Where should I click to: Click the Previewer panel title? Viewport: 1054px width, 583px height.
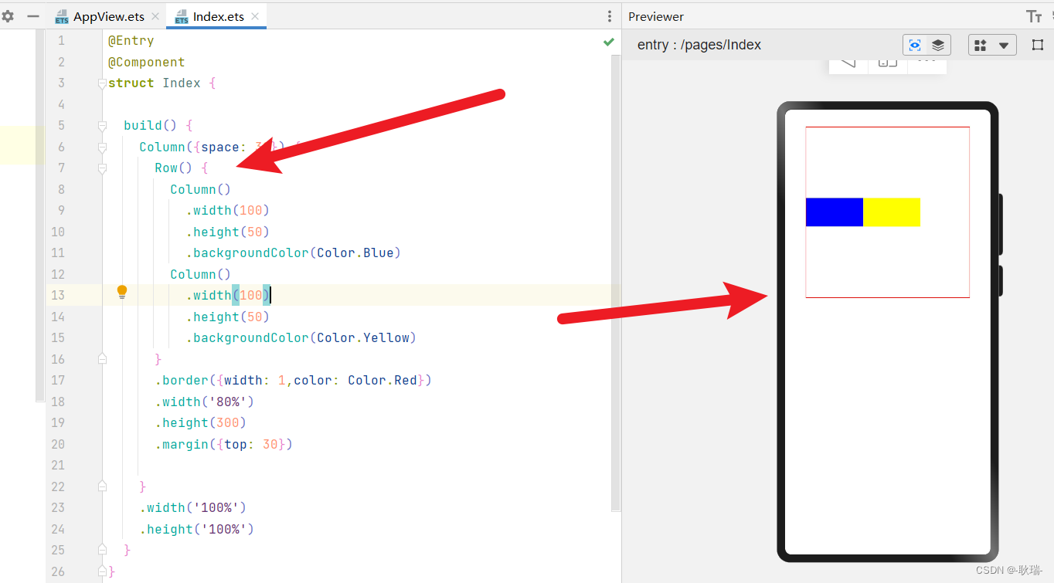656,16
